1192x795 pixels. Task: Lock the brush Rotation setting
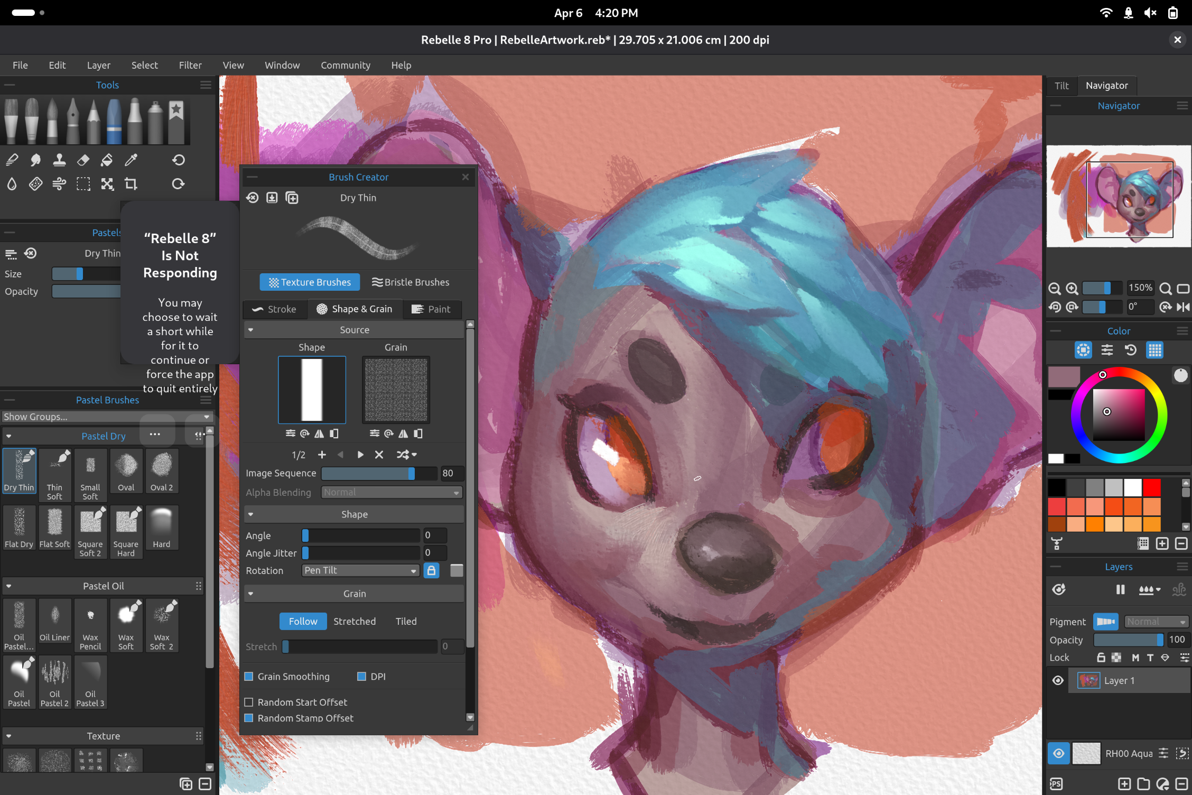click(x=431, y=570)
